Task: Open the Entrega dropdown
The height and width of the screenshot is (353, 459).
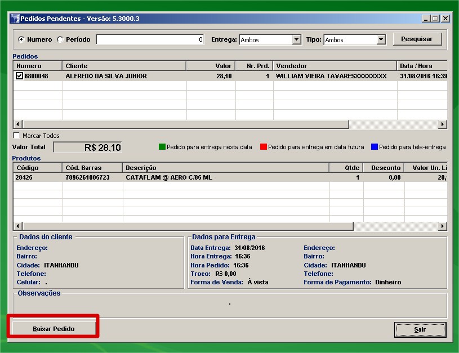Action: [x=296, y=40]
